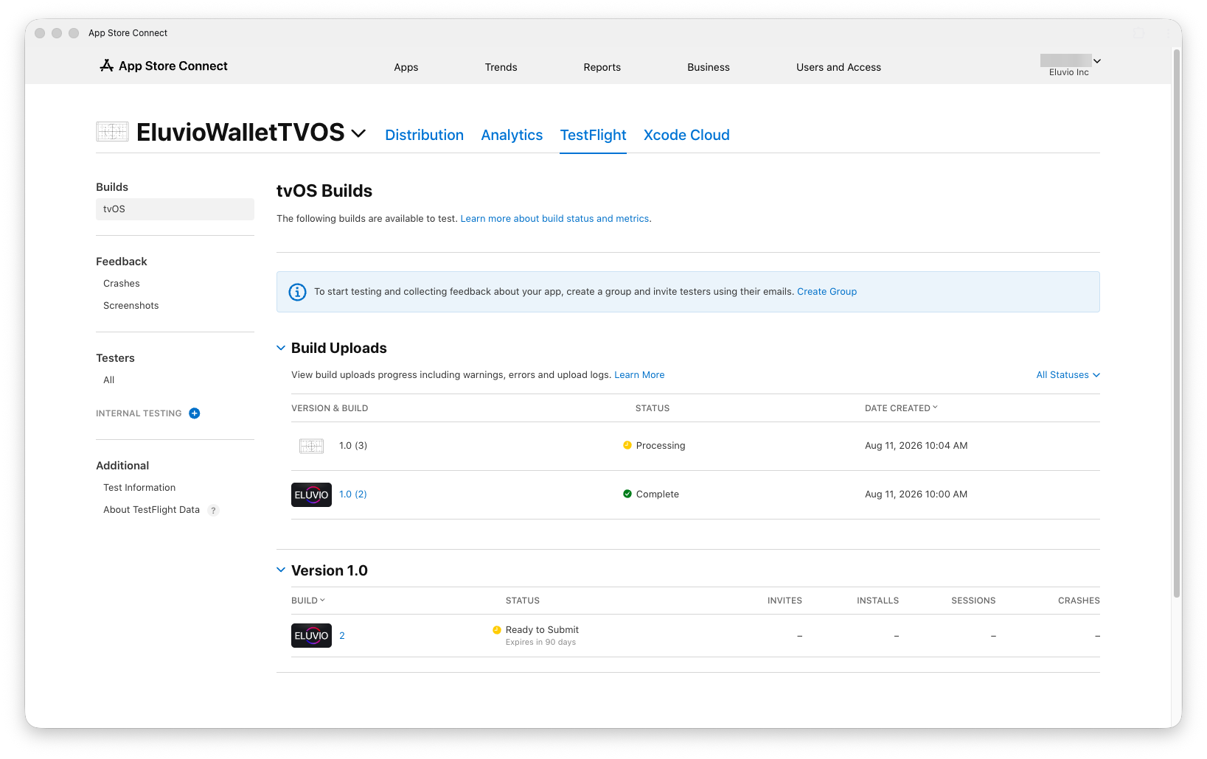Click the Processing status text
Screen dimensions: 1207x759
(661, 446)
